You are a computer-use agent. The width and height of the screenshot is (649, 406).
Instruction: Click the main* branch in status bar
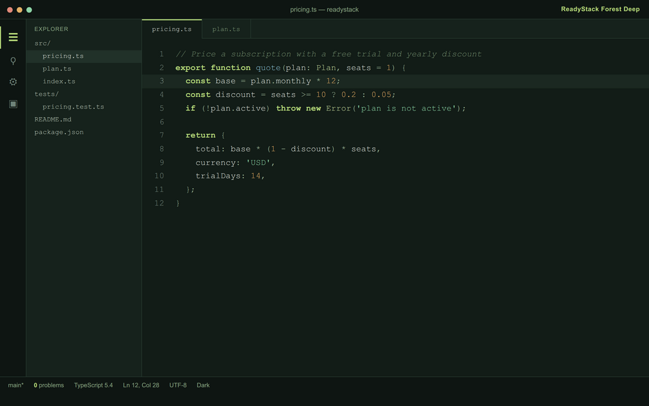(x=15, y=385)
